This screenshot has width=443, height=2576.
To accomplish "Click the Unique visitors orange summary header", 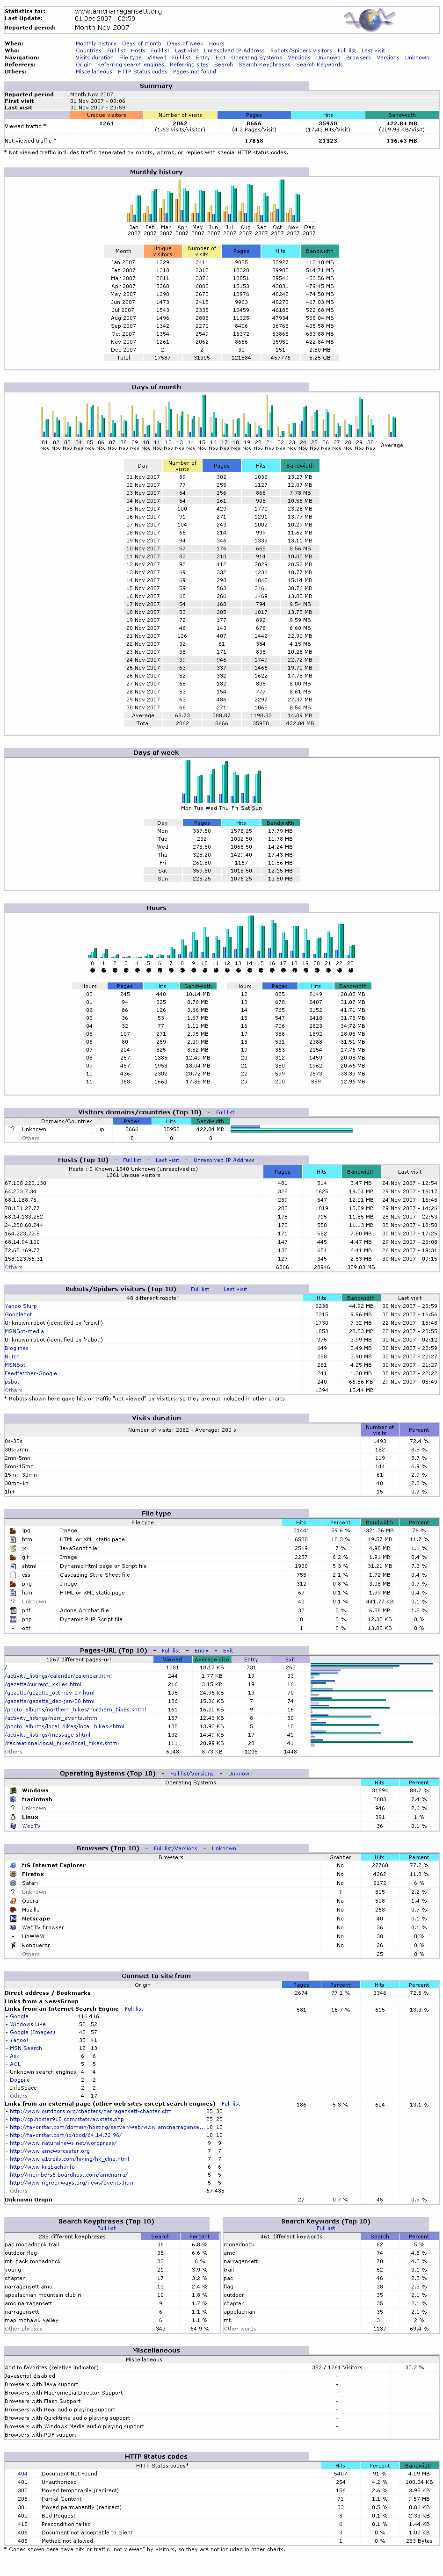I will [x=106, y=115].
